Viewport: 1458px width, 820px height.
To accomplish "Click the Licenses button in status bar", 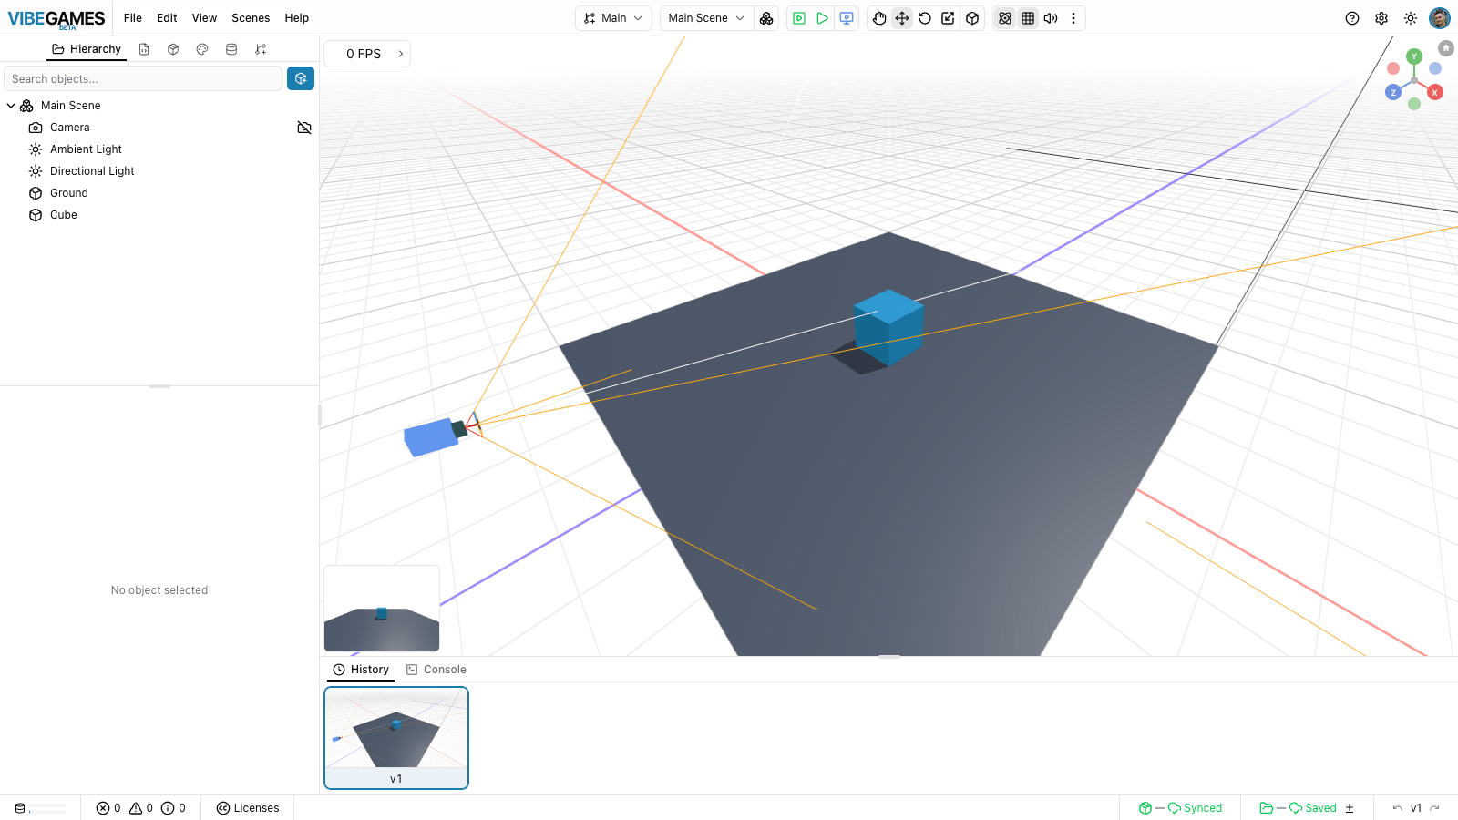I will 248,808.
